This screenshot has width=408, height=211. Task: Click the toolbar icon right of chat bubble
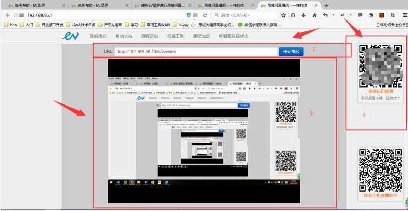tap(371, 15)
